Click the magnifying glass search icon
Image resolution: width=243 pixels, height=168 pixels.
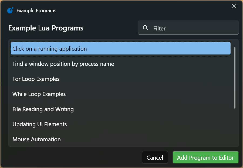point(145,28)
